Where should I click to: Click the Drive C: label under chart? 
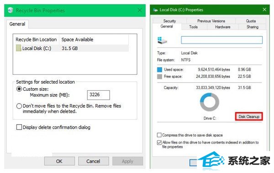(x=210, y=118)
